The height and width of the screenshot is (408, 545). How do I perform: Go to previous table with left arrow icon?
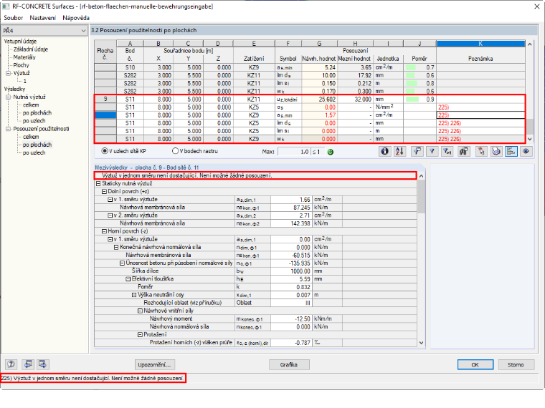[28, 364]
